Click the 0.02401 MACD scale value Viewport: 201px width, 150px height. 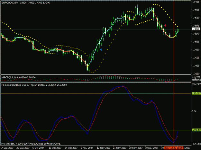coord(196,76)
